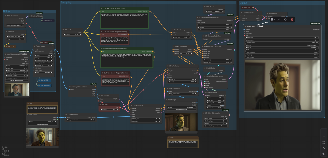The height and width of the screenshot is (158, 328).
Task: Click the delete trash icon in node toolbar
Action: (x=292, y=20)
